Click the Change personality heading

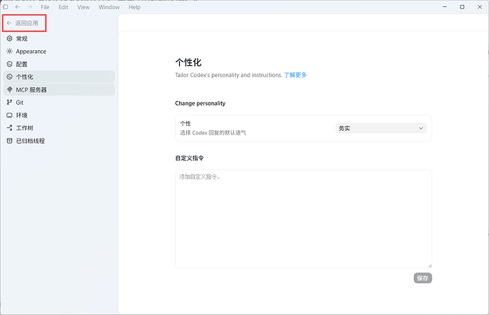201,103
